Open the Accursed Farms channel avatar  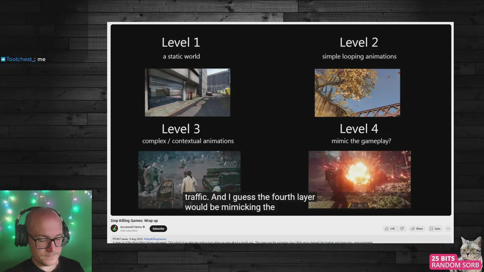click(114, 228)
